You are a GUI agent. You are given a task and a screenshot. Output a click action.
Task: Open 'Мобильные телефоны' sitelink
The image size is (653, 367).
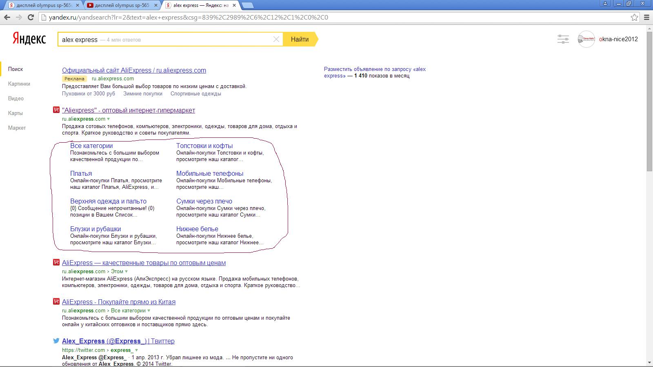pos(210,173)
